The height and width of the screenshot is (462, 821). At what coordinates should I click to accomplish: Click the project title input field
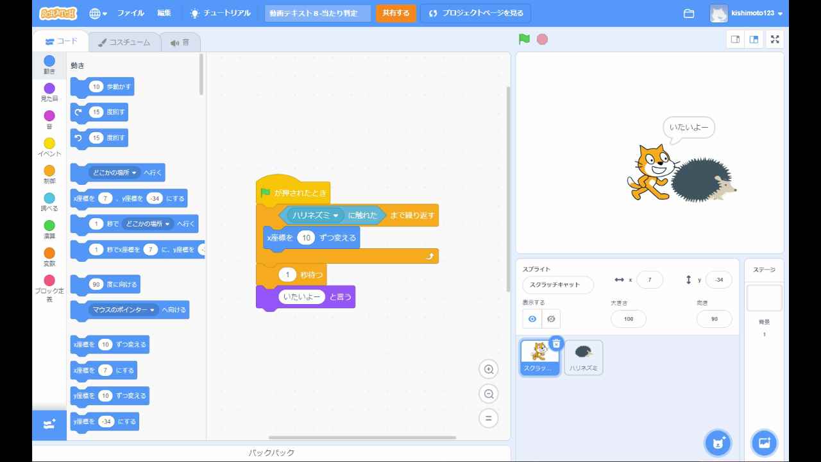pos(317,13)
